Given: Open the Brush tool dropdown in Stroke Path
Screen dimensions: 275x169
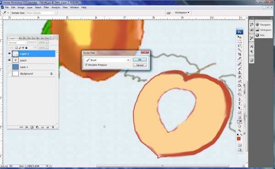Looking at the screenshot, I should [128, 60].
